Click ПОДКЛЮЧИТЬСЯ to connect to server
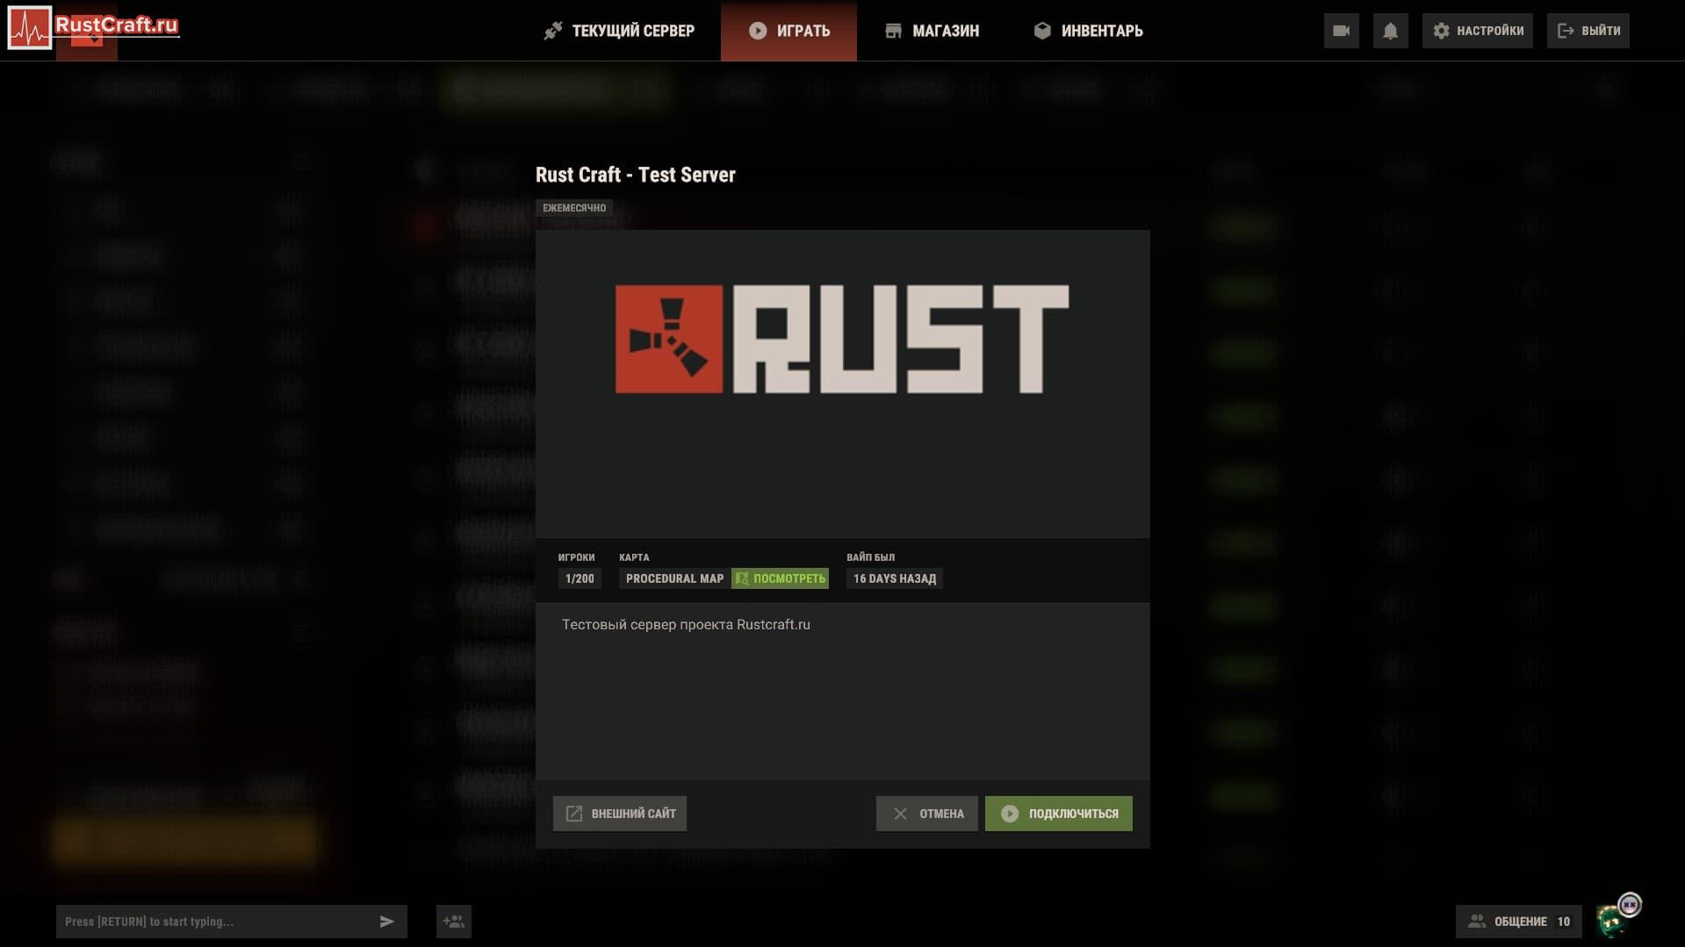This screenshot has width=1685, height=947. (1058, 814)
